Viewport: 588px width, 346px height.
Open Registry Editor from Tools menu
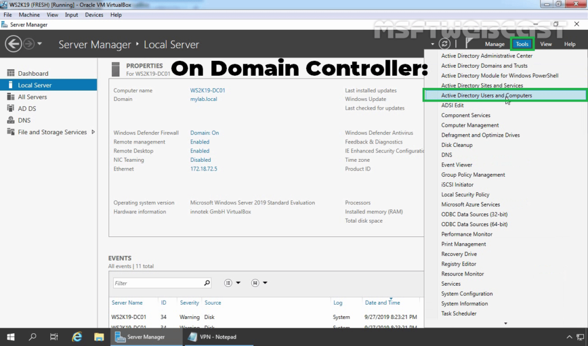coord(459,264)
